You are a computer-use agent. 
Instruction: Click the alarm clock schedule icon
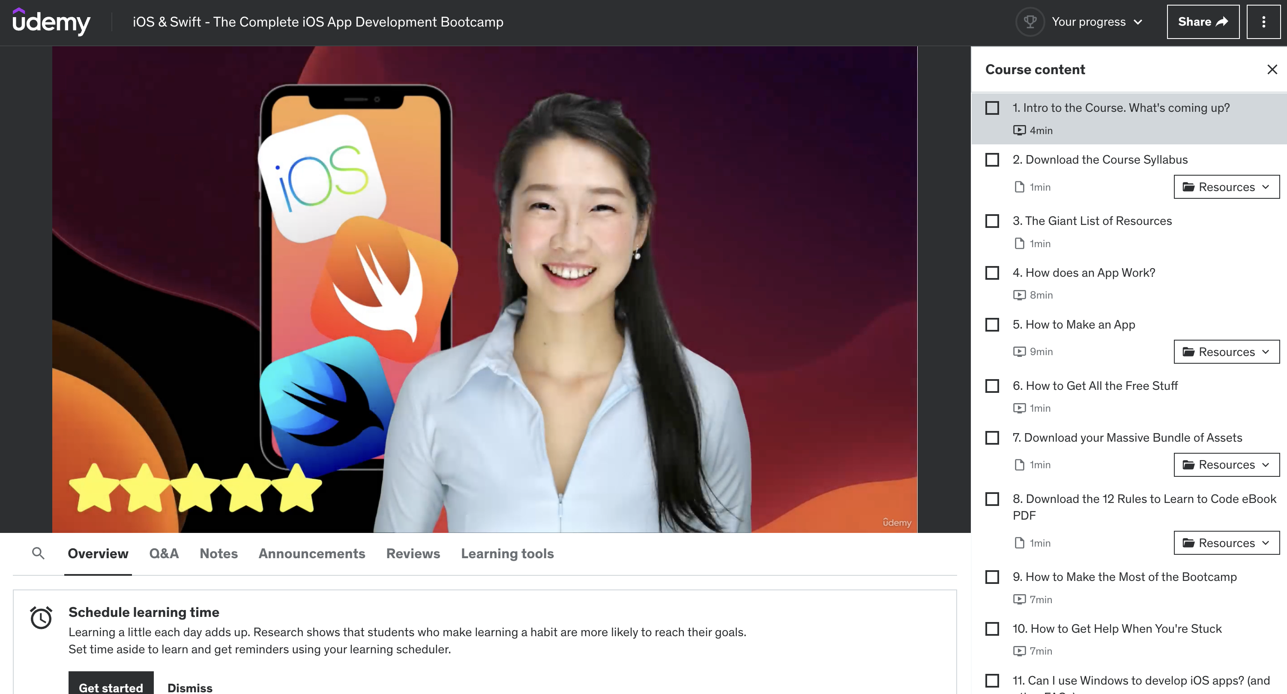41,618
